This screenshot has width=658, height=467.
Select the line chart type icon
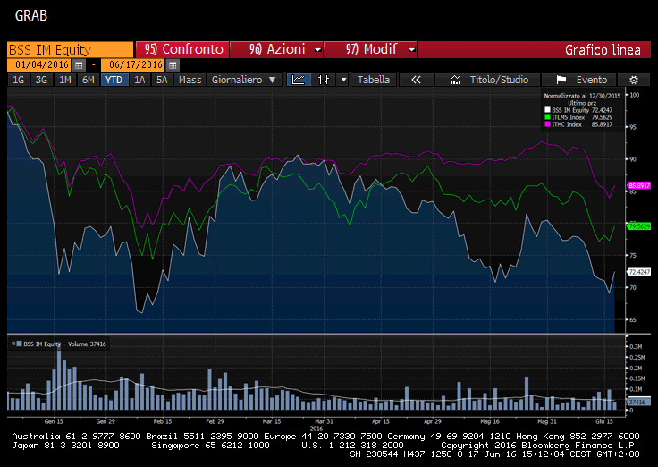pyautogui.click(x=299, y=80)
